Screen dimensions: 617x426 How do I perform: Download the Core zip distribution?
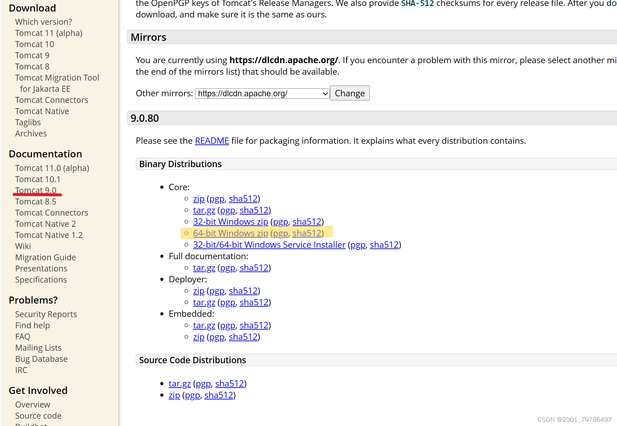[x=199, y=199]
